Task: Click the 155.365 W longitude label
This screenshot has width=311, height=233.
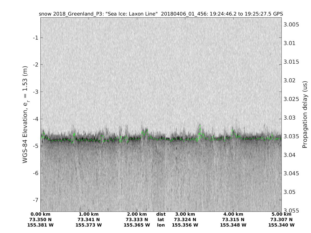Action: point(137,225)
